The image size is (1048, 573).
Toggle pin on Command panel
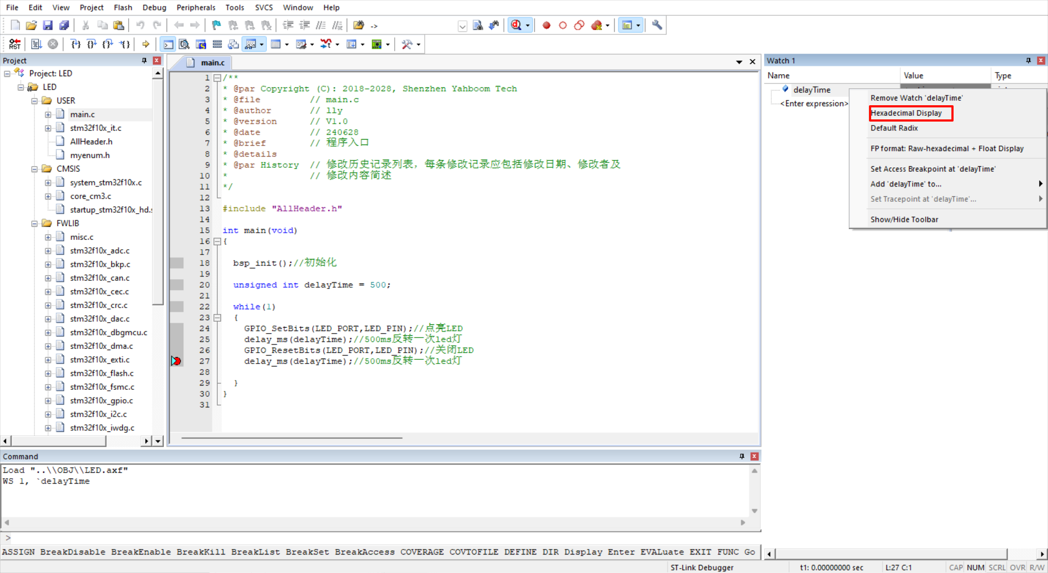(742, 456)
